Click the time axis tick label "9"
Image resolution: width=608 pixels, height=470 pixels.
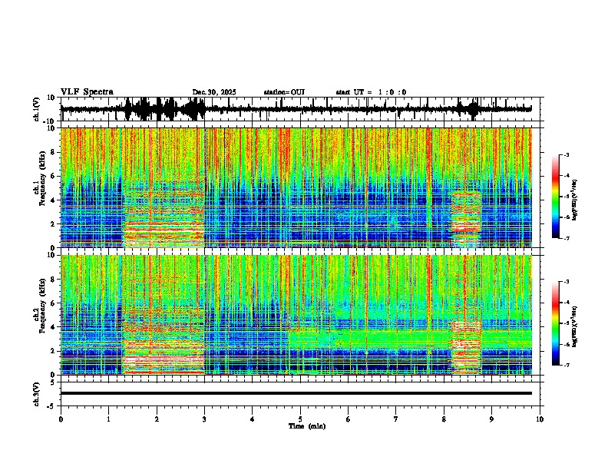(491, 419)
